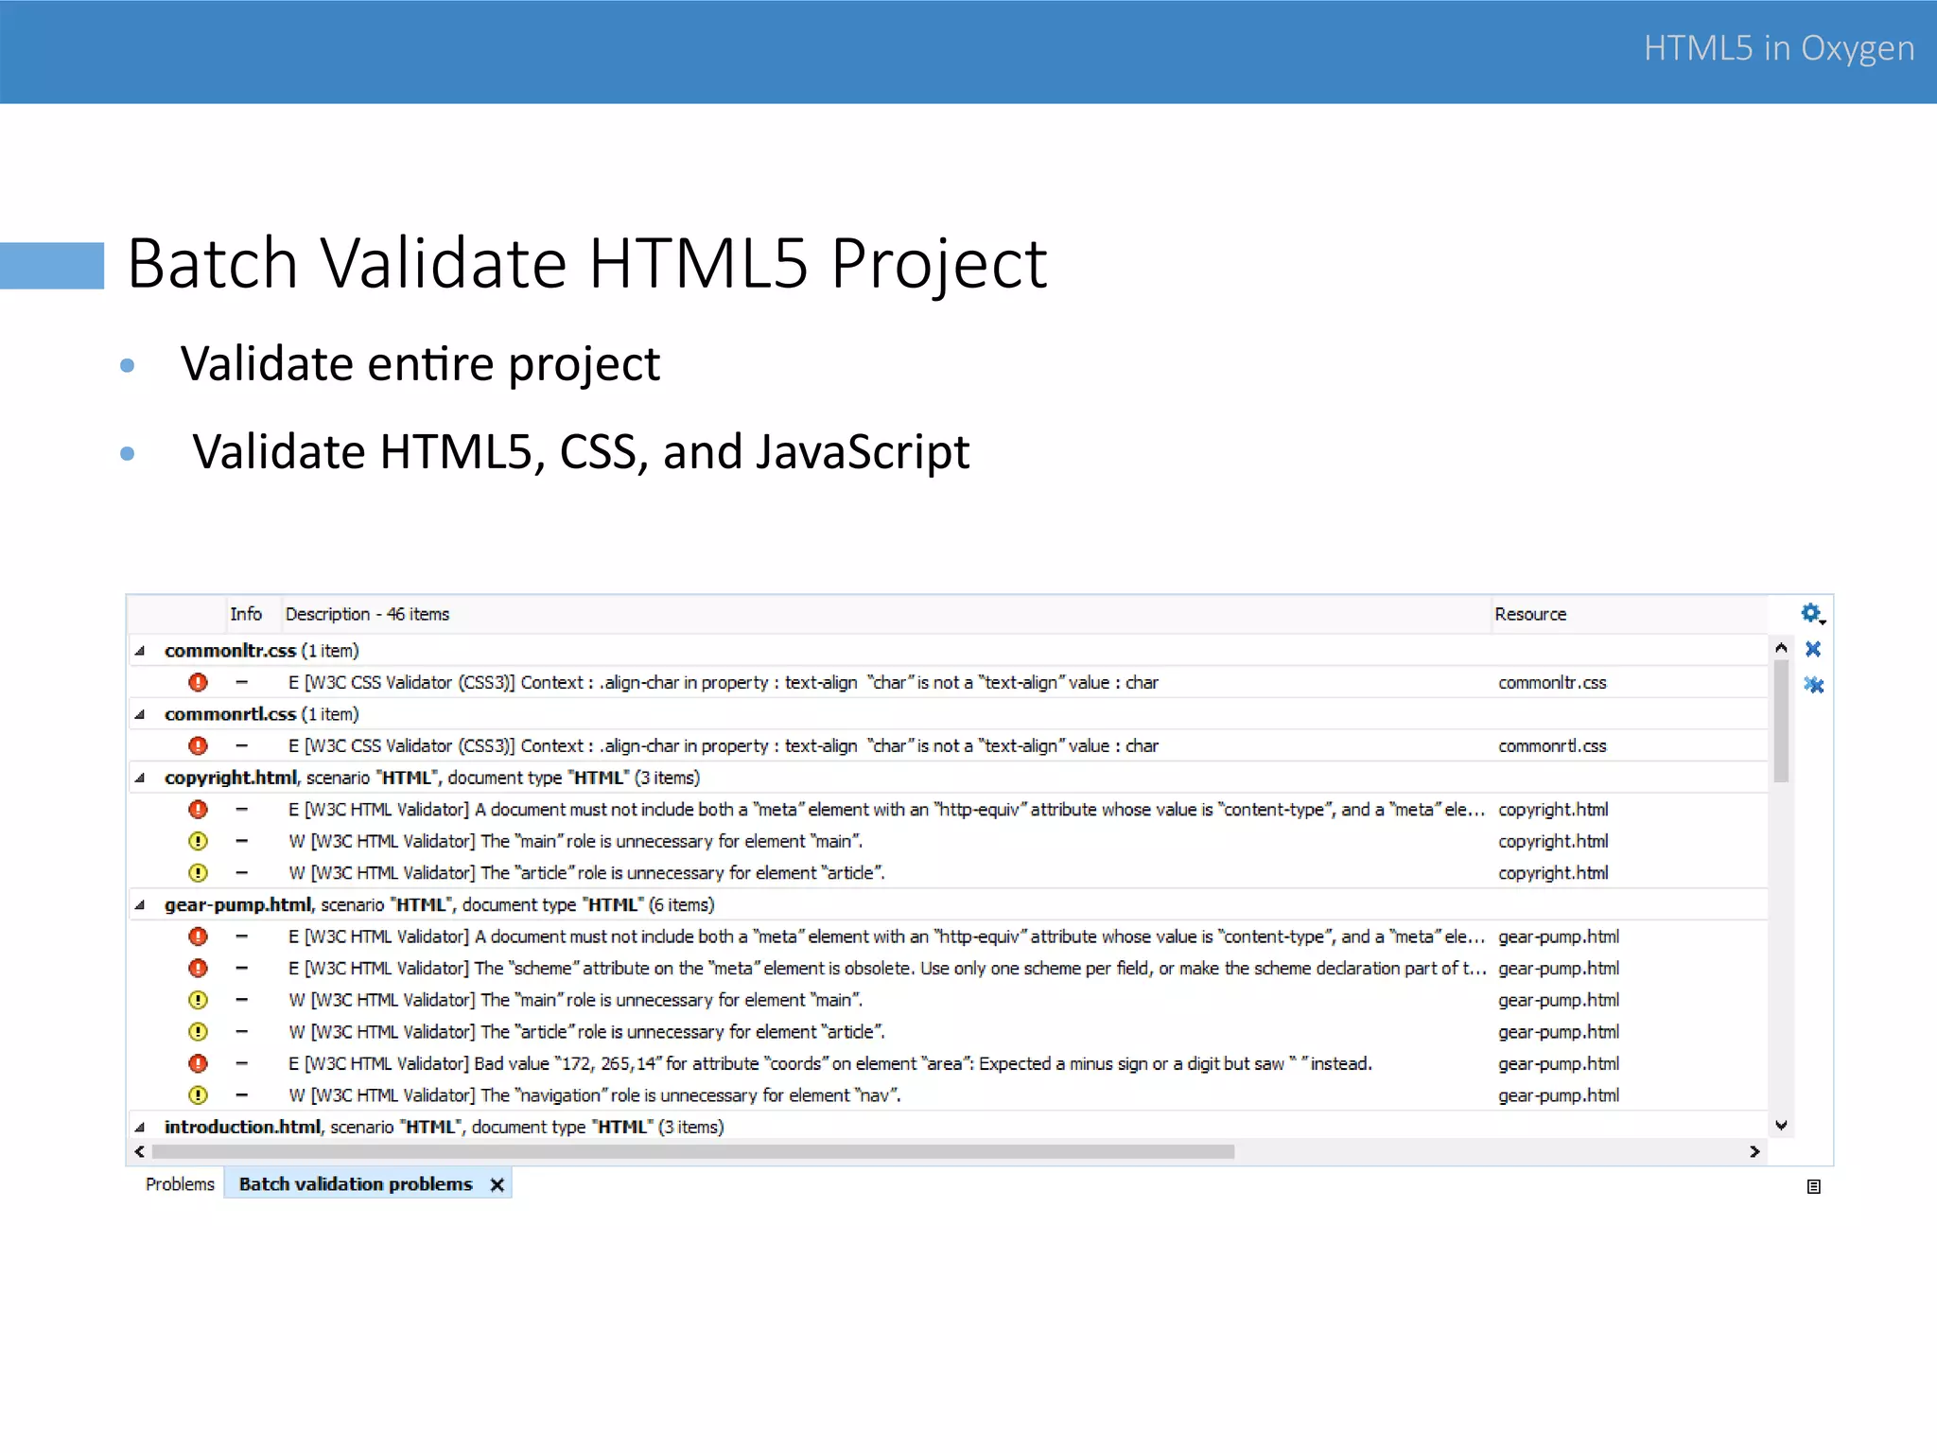Click warning icon for copyright.html article role
The height and width of the screenshot is (1453, 1937).
tap(198, 872)
